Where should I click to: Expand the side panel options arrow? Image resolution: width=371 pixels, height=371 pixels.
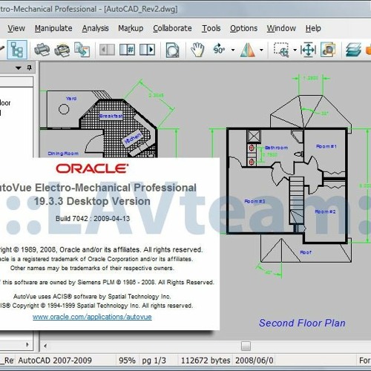[19, 68]
